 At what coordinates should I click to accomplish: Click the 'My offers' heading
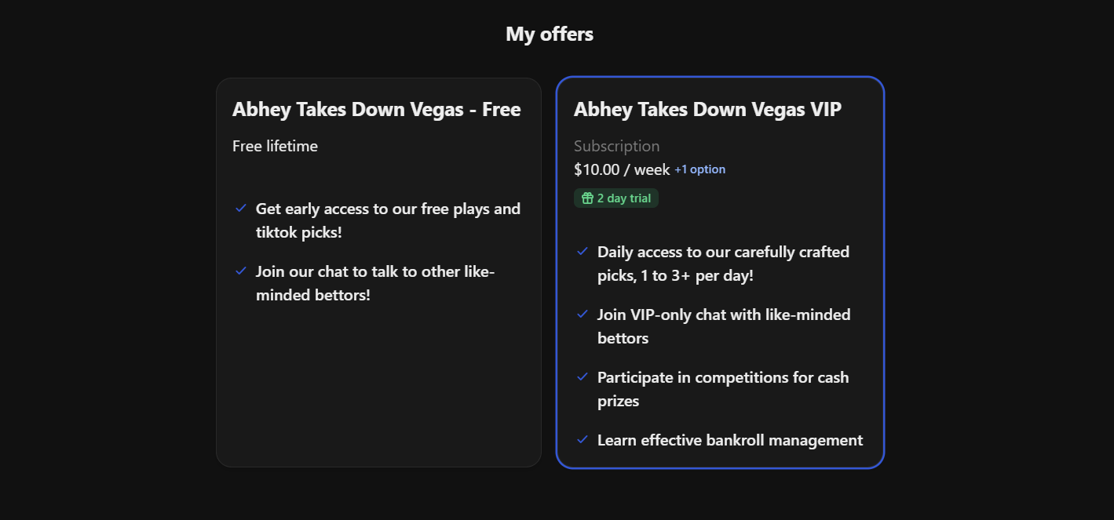[x=550, y=33]
